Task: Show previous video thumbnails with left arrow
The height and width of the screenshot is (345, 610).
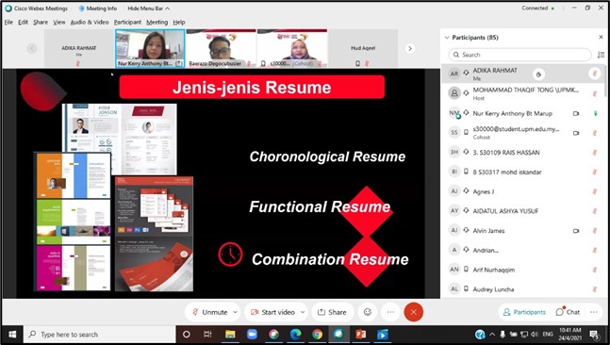Action: tap(32, 49)
